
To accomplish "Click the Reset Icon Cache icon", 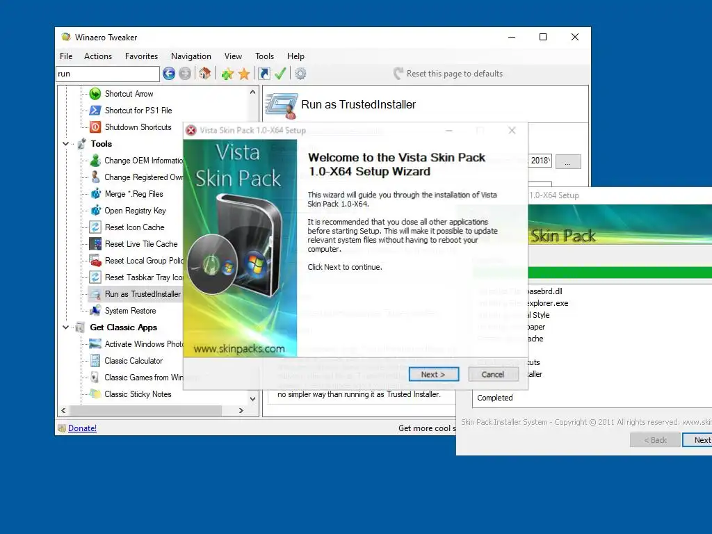I will pyautogui.click(x=95, y=227).
